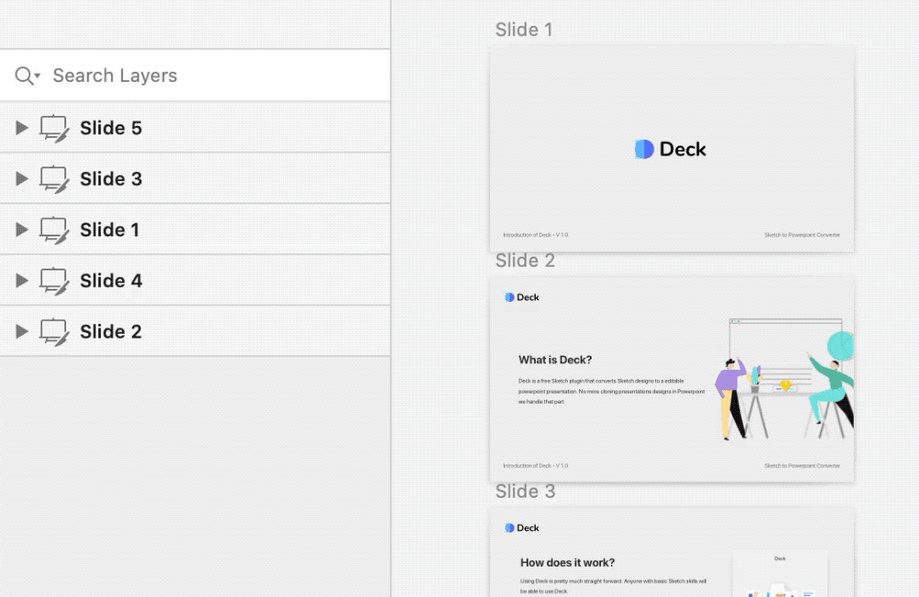Select Slide 4 in the Layers list
This screenshot has width=919, height=597.
click(x=111, y=281)
